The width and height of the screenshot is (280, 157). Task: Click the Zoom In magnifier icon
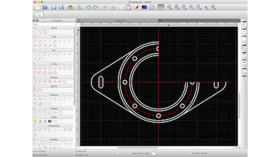tap(169, 7)
